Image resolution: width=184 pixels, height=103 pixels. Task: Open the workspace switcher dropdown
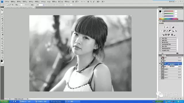(x=172, y=1)
